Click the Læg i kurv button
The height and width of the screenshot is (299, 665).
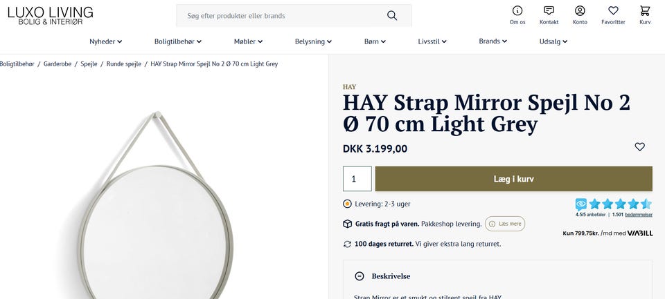(513, 179)
